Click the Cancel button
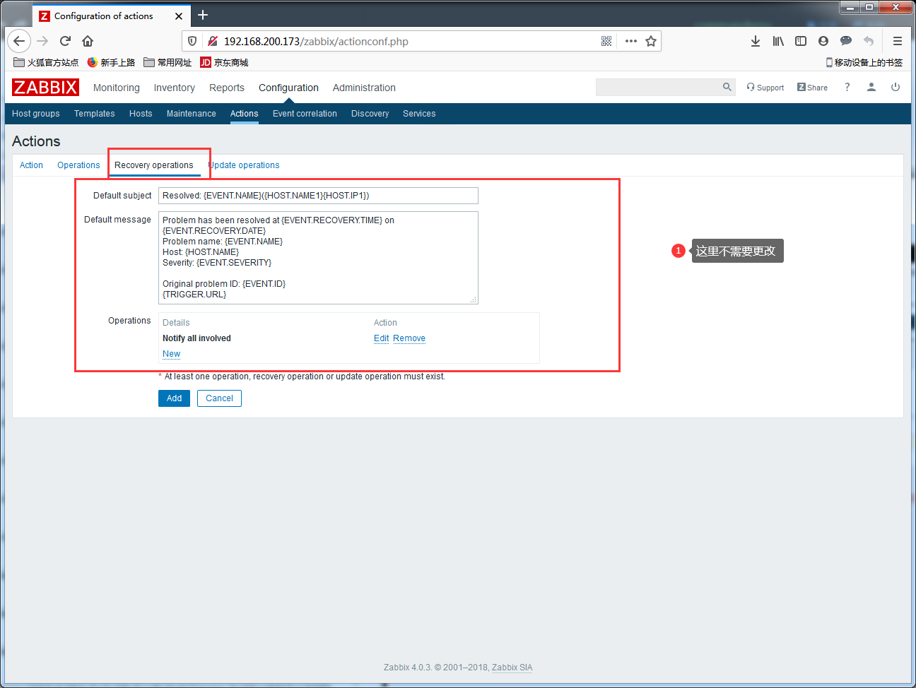Viewport: 916px width, 688px height. (x=219, y=398)
